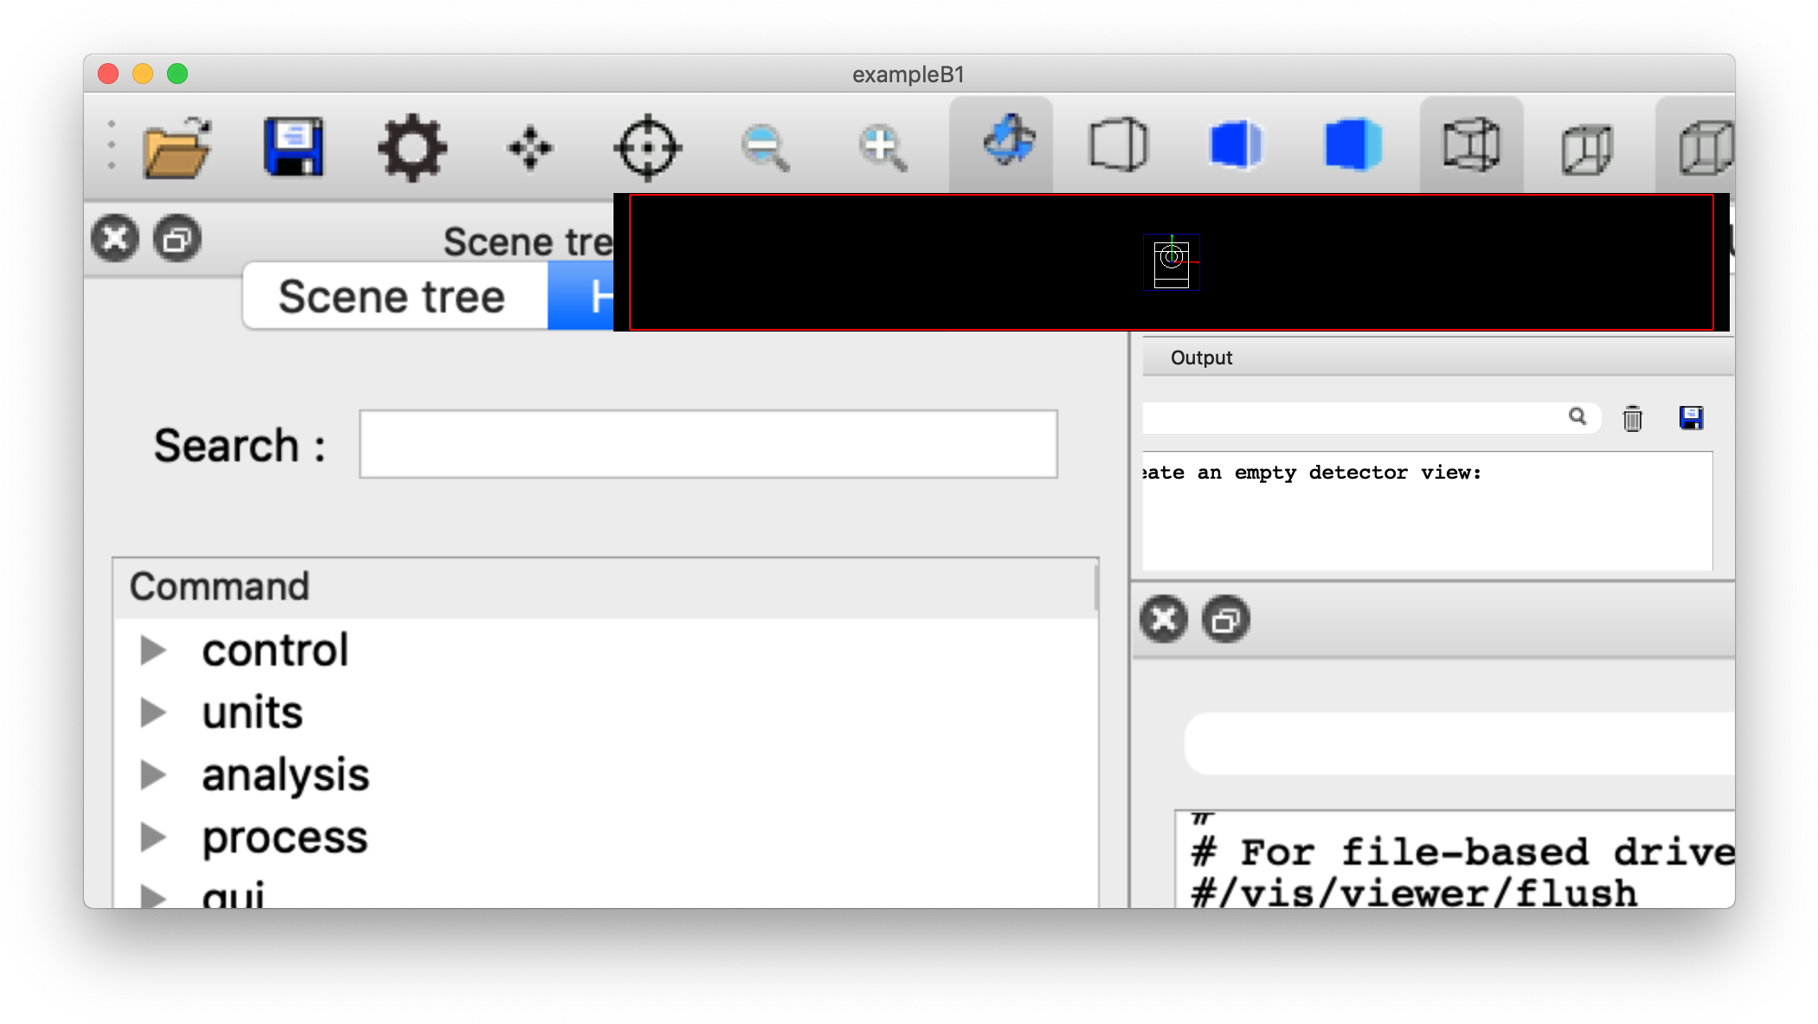Click the blue floppy save toolbar icon

[x=294, y=148]
